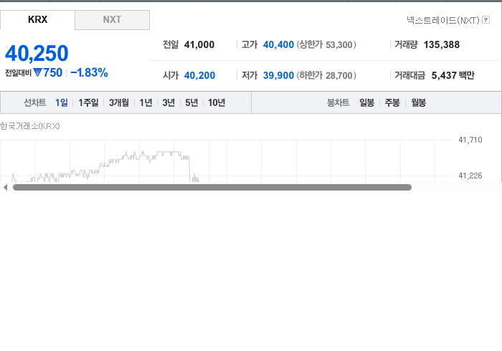Screen dimensions: 502x351
Task: Show the 월봉 monthly candle chart
Action: 418,102
